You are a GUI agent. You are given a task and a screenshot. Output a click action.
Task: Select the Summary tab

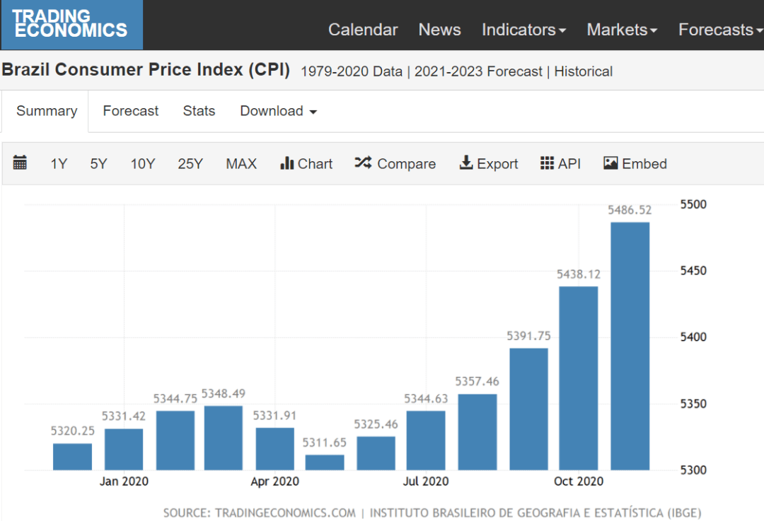point(47,111)
